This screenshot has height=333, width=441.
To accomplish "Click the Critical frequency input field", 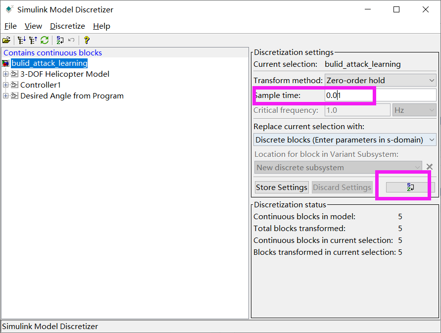I will click(357, 110).
